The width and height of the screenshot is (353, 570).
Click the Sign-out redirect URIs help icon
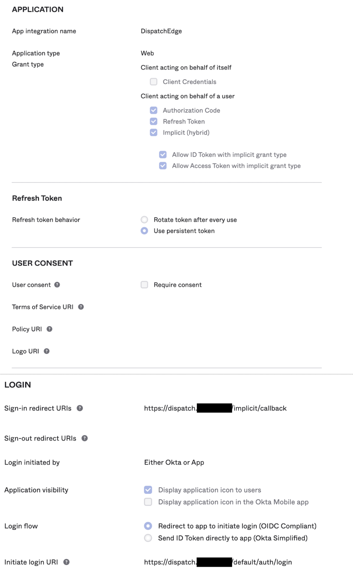tap(84, 438)
